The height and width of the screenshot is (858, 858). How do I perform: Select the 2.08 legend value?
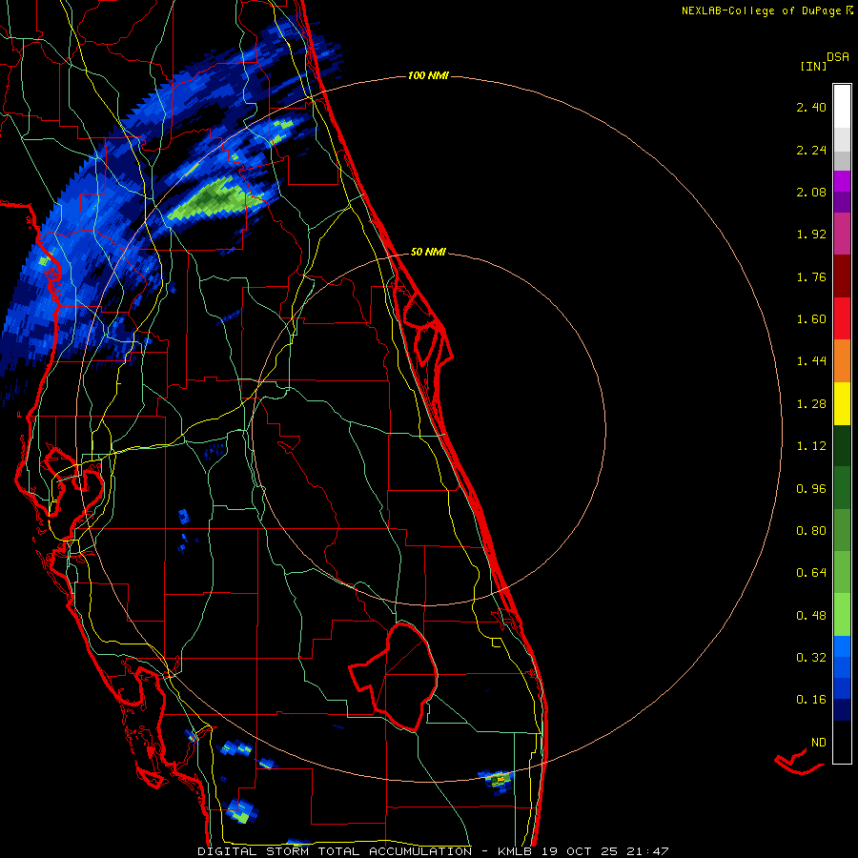tap(811, 192)
